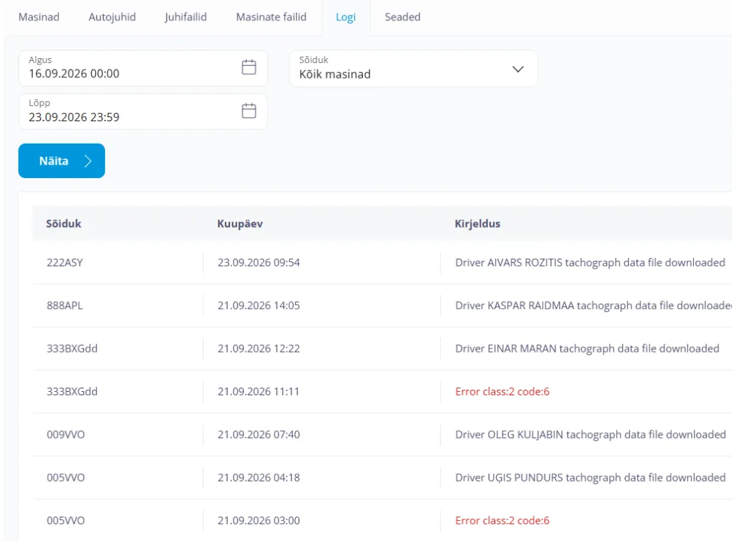The width and height of the screenshot is (736, 546).
Task: Select the 888APL vehicle entry
Action: point(64,306)
